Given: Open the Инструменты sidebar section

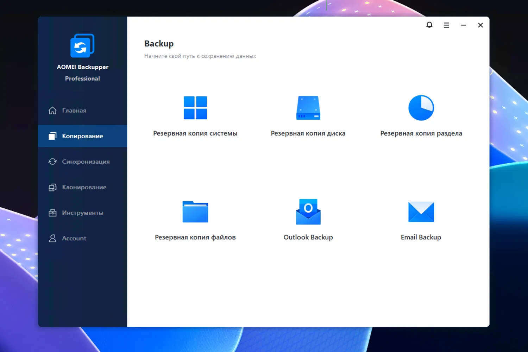Looking at the screenshot, I should (x=83, y=213).
